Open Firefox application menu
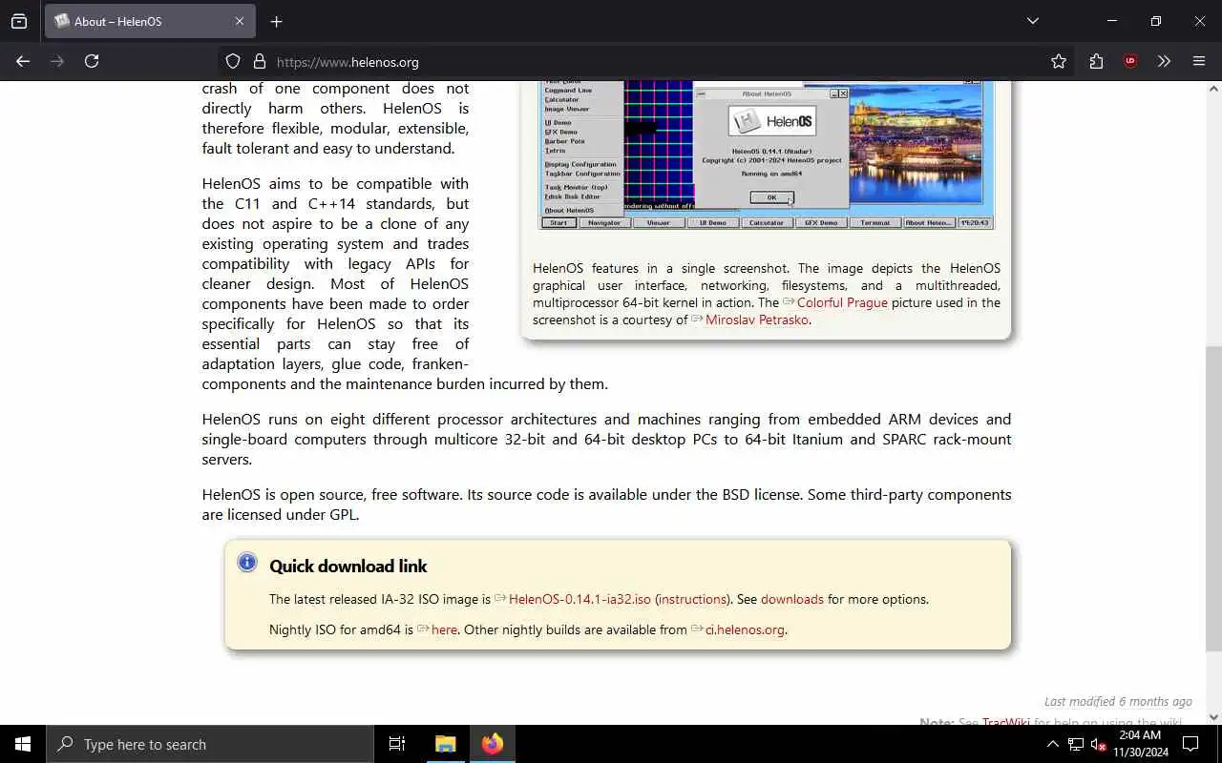1222x763 pixels. pyautogui.click(x=1199, y=61)
